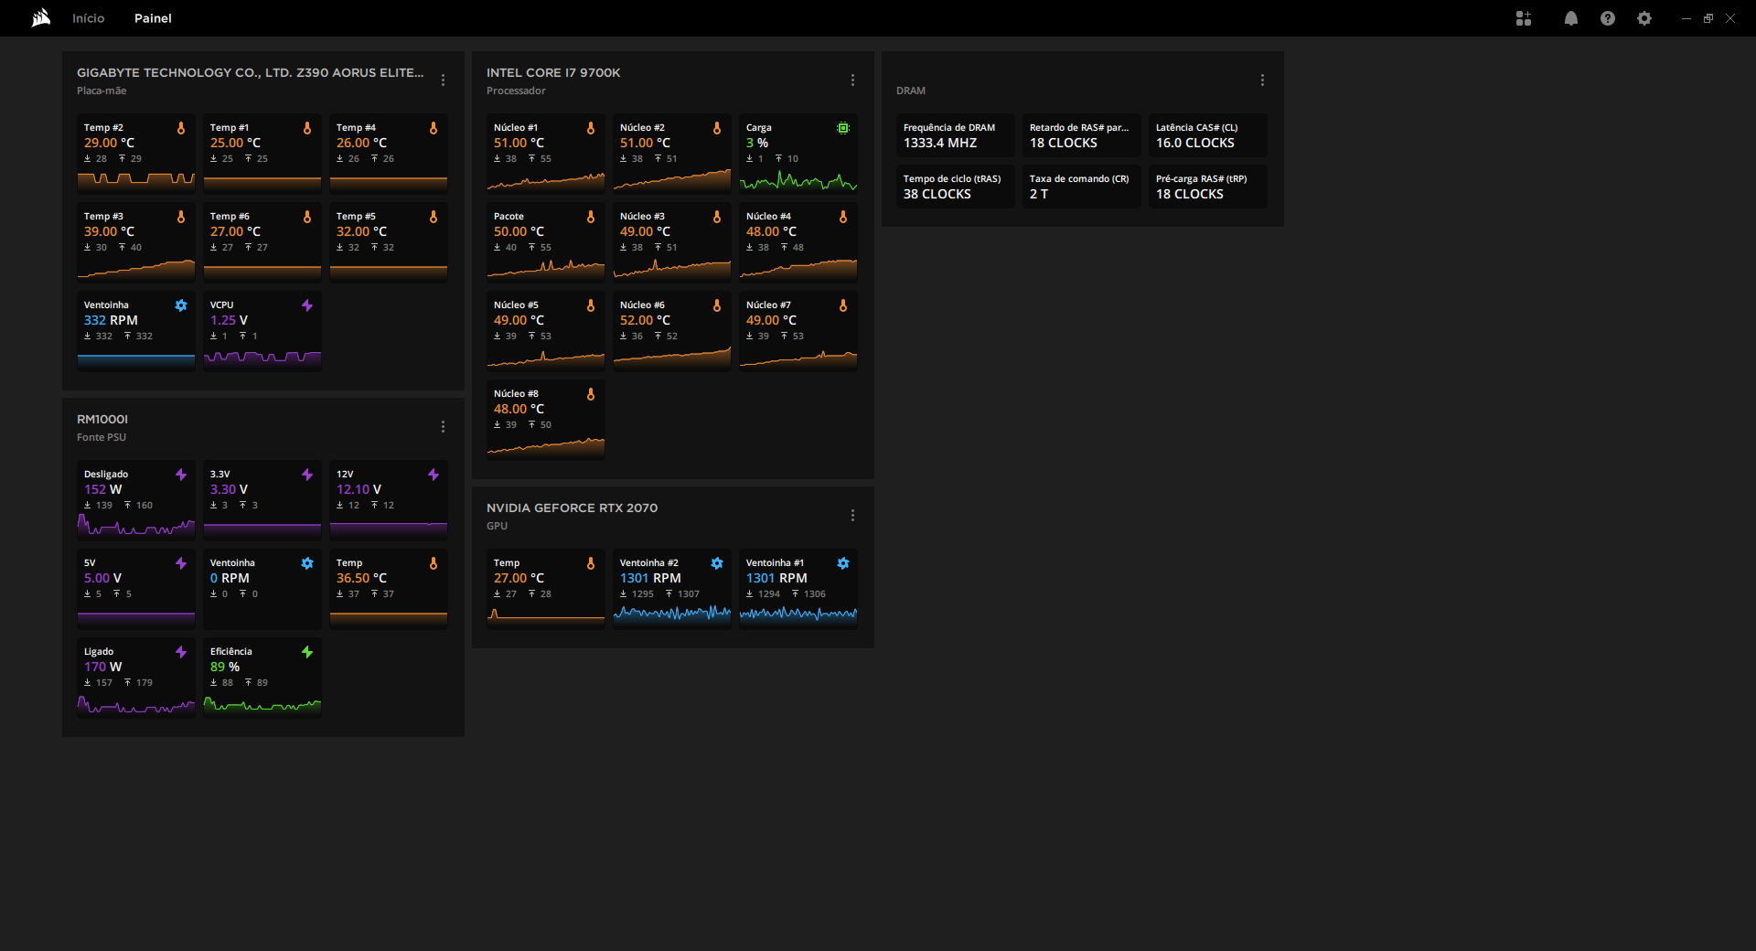Click the thermometer icon on Núcleo #4
This screenshot has height=951, width=1756.
point(843,217)
